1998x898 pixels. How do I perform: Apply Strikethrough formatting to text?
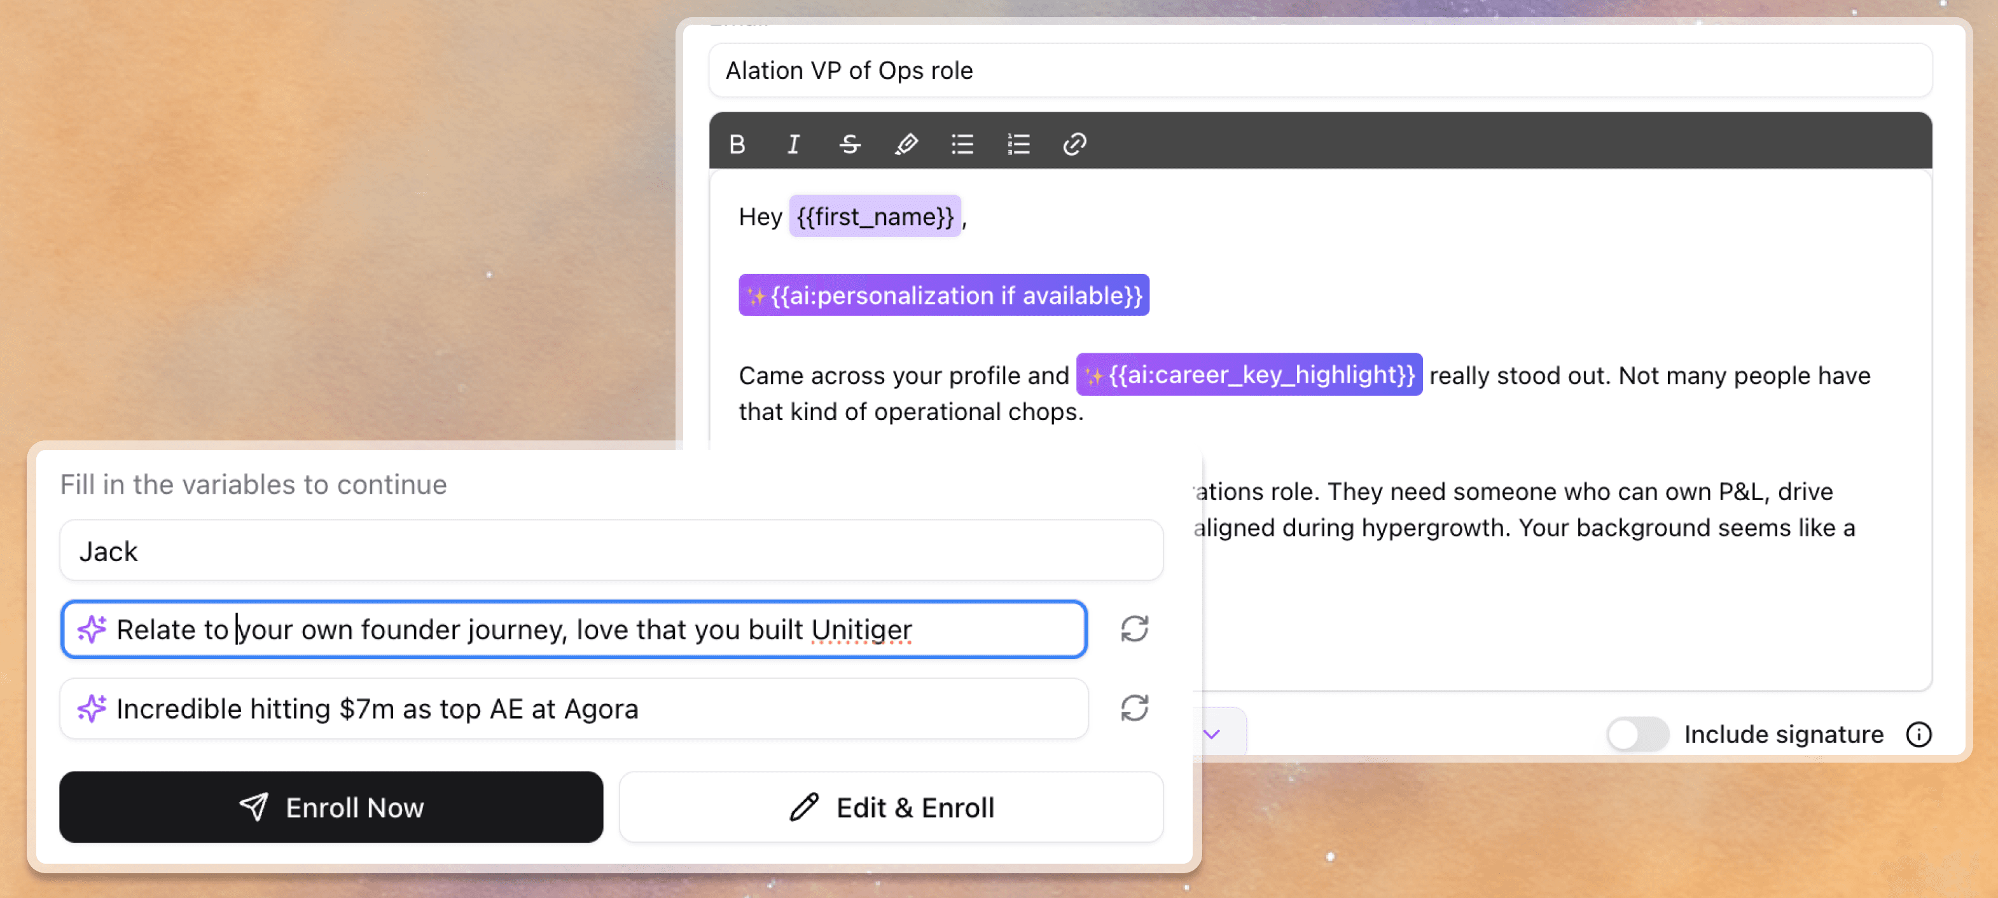tap(849, 144)
